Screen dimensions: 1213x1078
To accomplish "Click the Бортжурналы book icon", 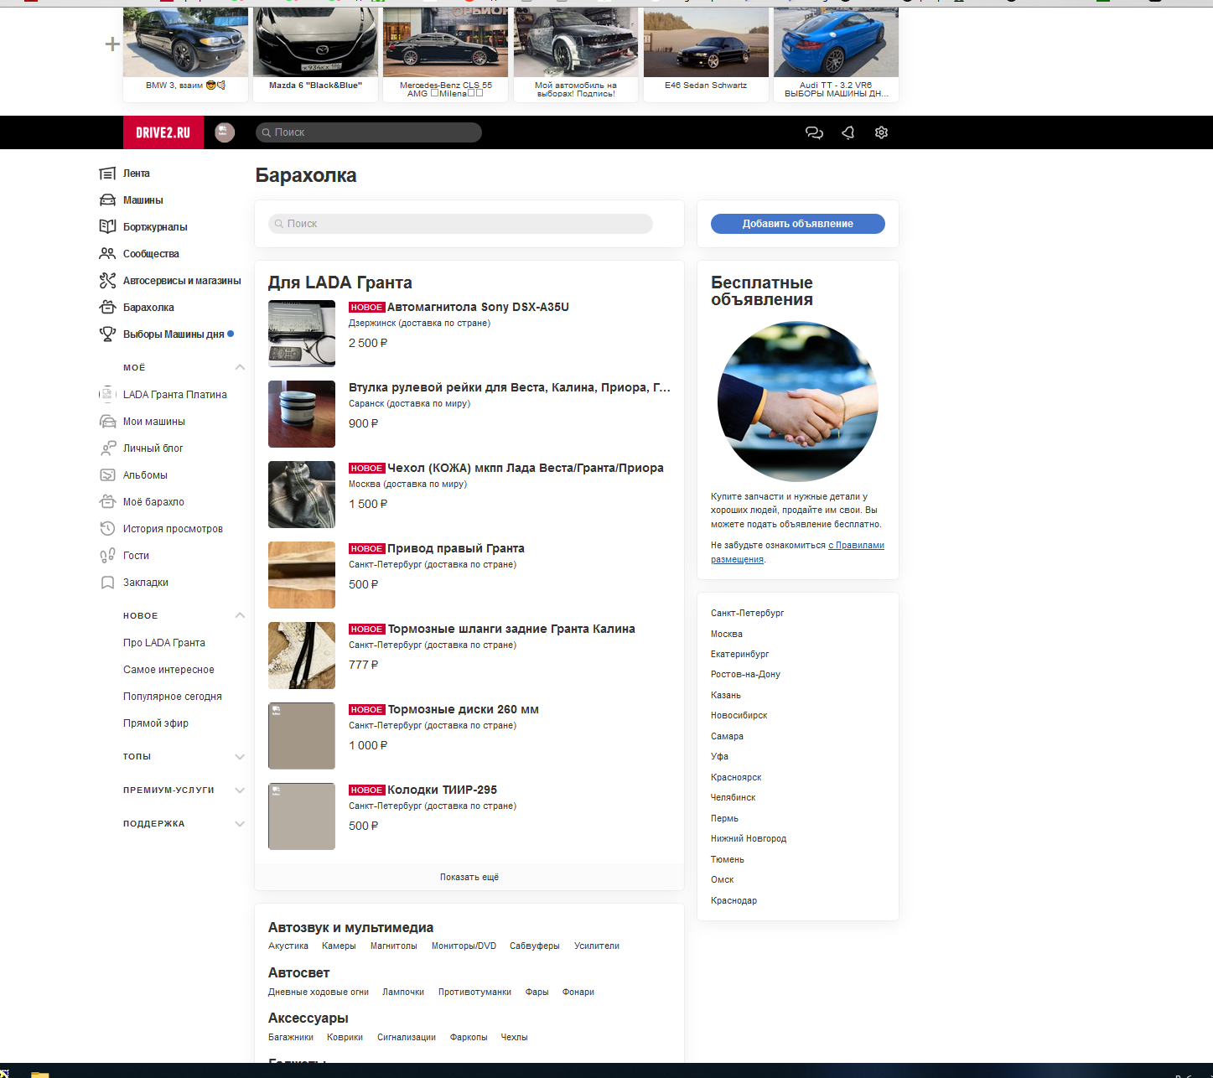I will 107,227.
